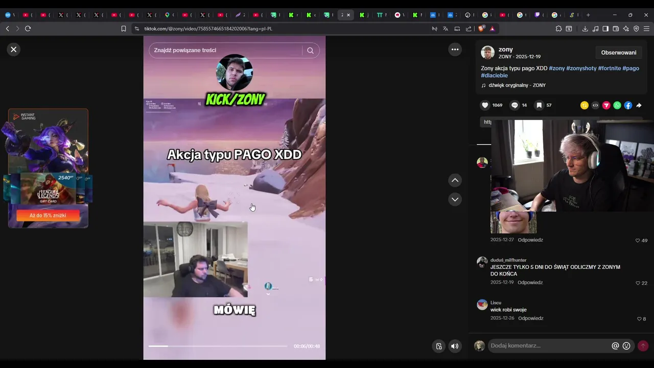Viewport: 654px width, 368px height.
Task: Like the video with the heart icon
Action: click(485, 105)
